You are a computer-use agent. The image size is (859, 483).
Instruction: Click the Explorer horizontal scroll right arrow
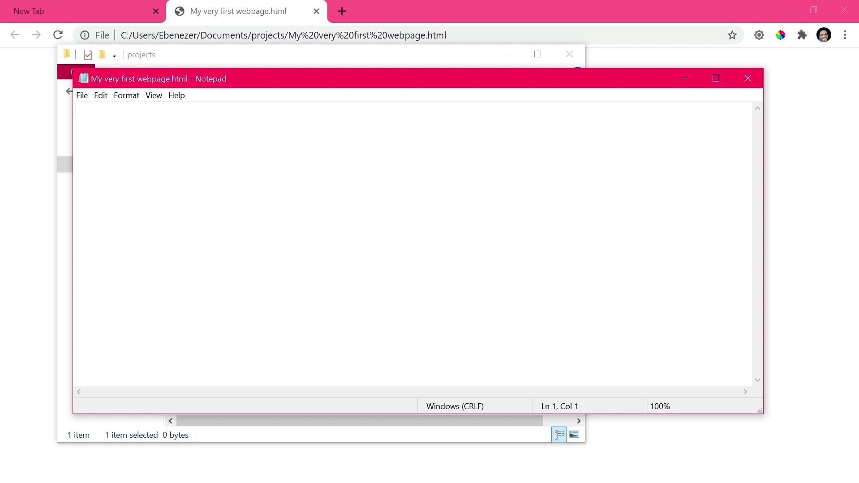tap(579, 421)
